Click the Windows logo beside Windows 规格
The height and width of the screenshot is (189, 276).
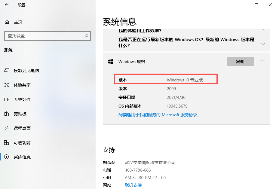111,62
